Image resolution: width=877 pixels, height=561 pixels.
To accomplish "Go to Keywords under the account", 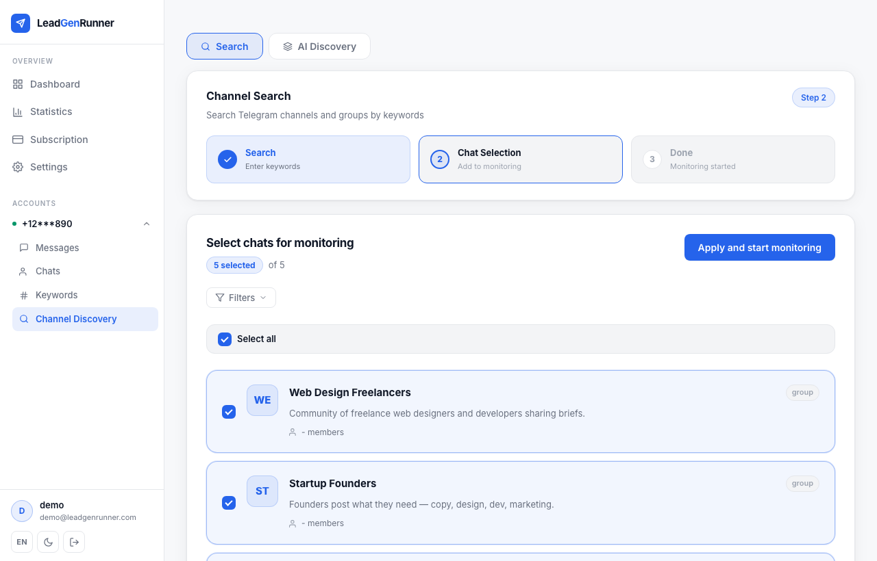I will tap(85, 296).
